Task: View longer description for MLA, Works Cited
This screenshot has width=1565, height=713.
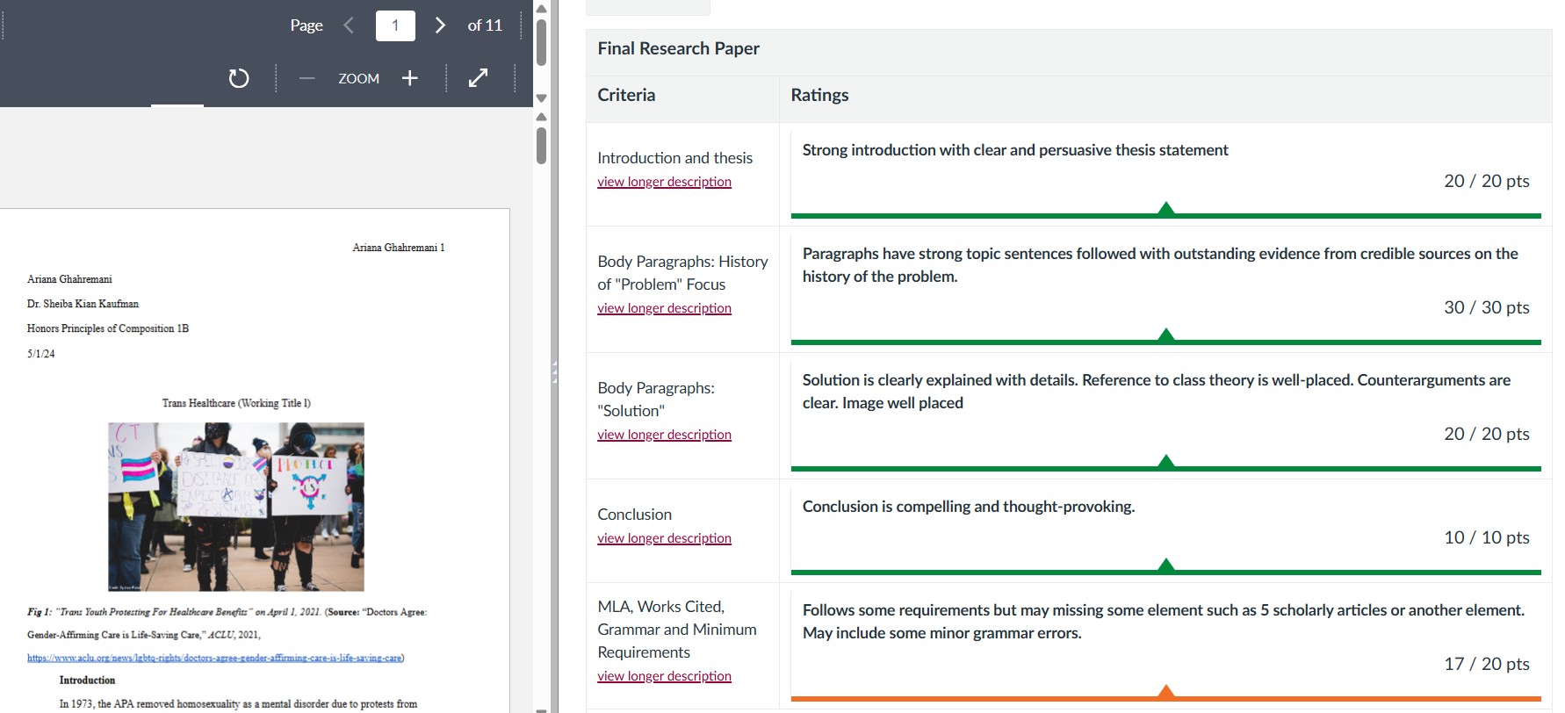Action: pos(664,676)
